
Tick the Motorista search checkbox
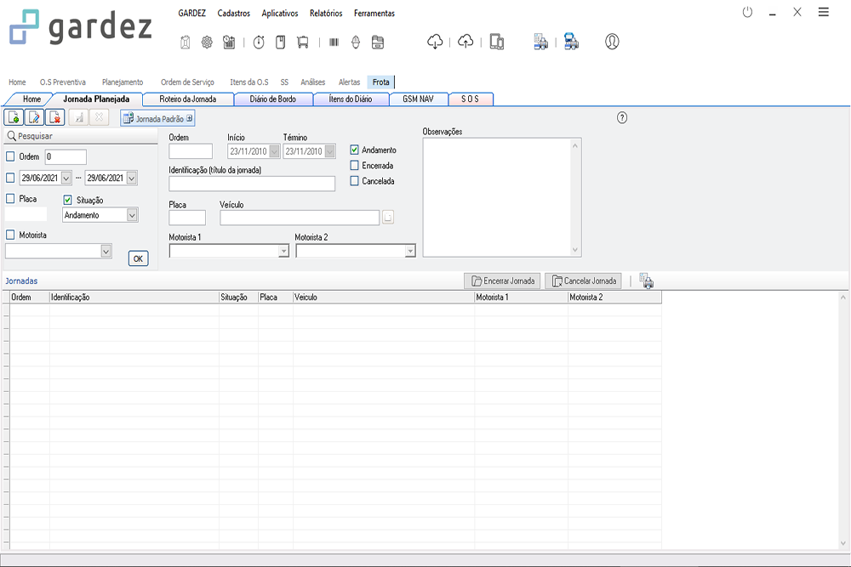[10, 235]
